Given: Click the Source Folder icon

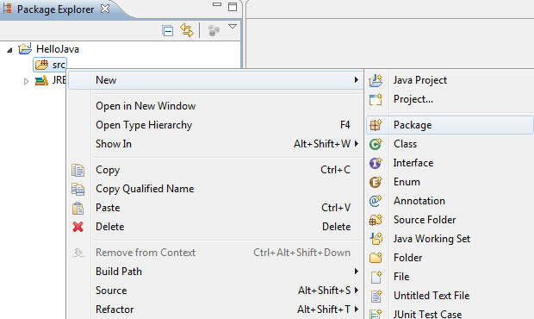Looking at the screenshot, I should (x=376, y=220).
